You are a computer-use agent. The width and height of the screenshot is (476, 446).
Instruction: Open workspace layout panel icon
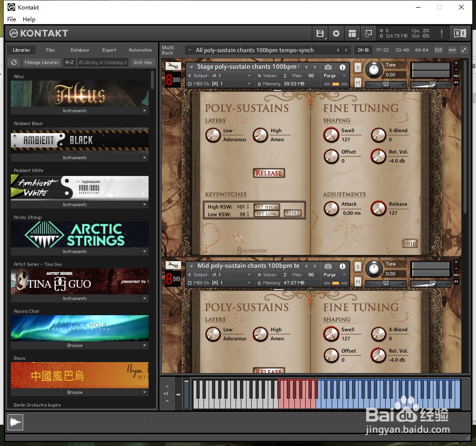(352, 34)
